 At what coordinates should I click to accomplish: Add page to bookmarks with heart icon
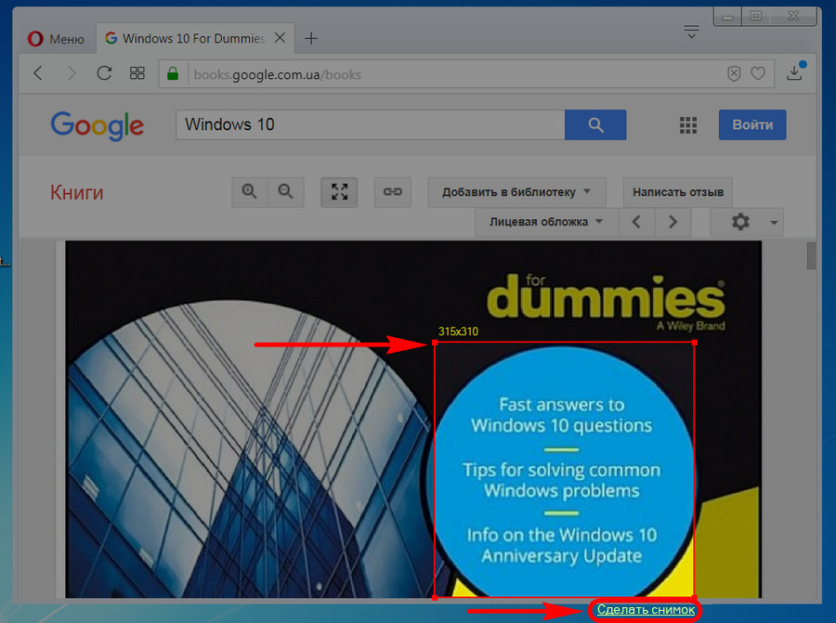pos(758,73)
